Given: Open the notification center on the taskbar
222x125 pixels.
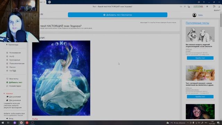Looking at the screenshot, I should point(218,123).
